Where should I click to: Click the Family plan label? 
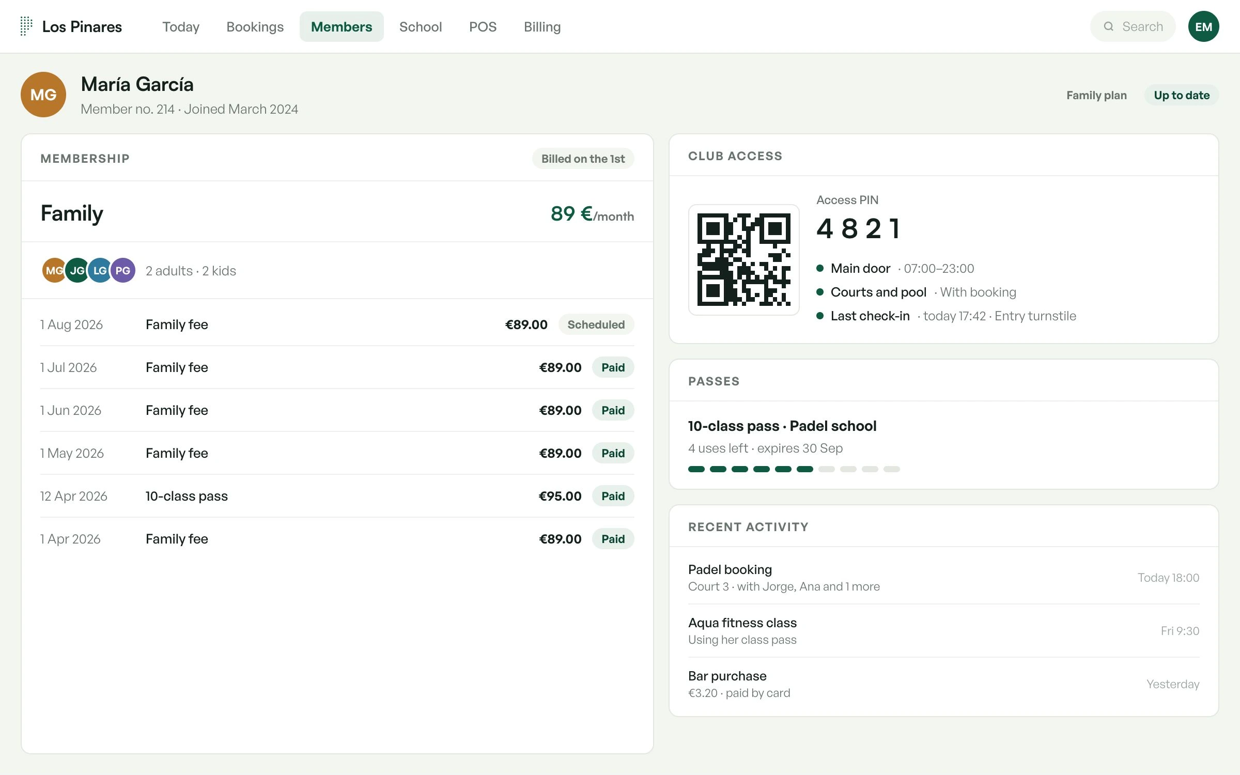[x=1096, y=95]
